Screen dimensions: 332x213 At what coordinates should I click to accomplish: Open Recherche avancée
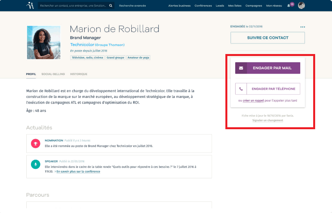(132, 6)
